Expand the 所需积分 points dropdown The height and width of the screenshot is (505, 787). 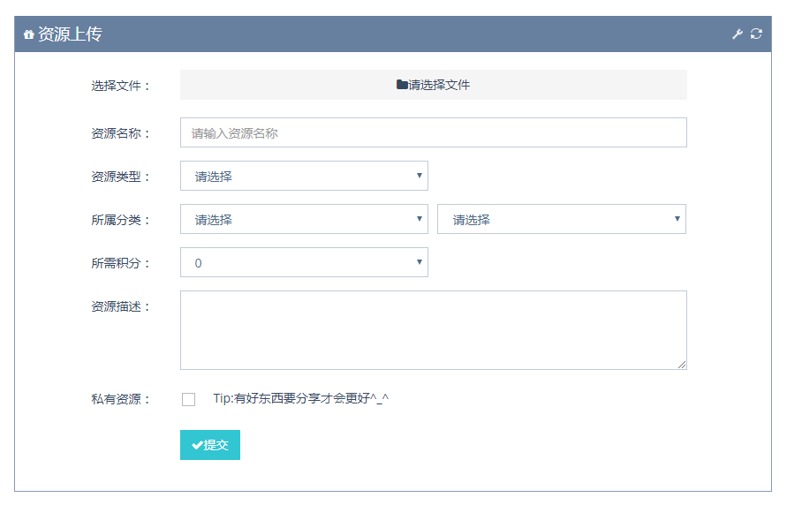click(x=304, y=262)
